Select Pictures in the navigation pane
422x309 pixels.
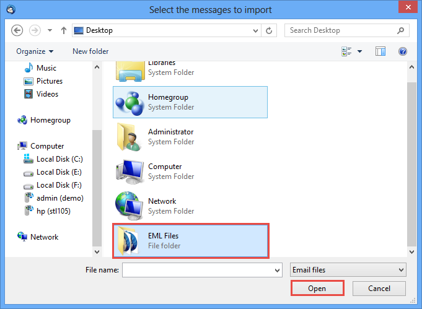pos(50,81)
